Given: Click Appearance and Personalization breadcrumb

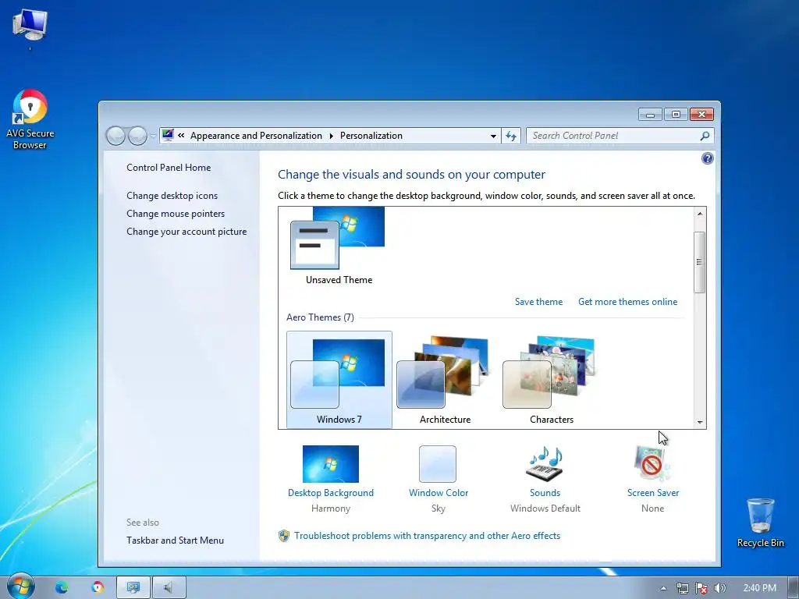Looking at the screenshot, I should point(256,136).
